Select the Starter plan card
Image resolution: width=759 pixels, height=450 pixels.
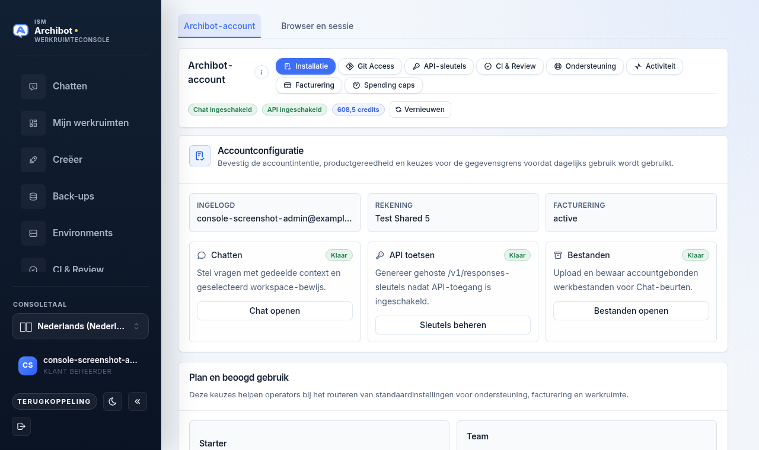(319, 435)
